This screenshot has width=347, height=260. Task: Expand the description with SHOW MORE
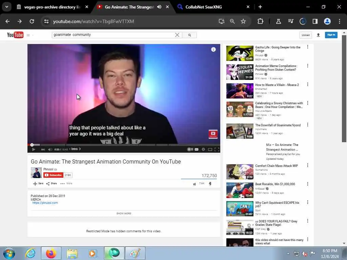click(124, 214)
